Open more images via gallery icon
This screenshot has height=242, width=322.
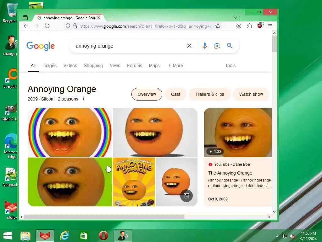186,195
